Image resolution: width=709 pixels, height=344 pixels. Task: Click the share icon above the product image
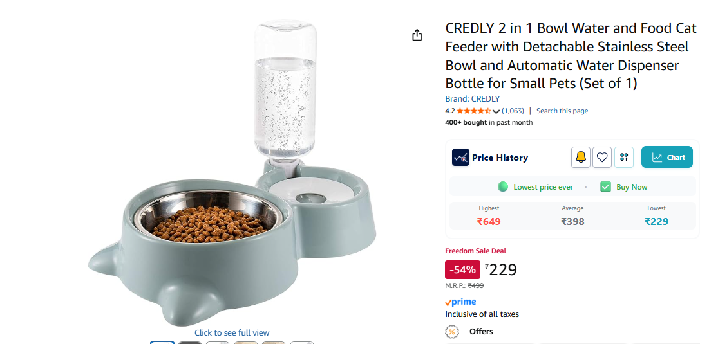click(x=417, y=35)
